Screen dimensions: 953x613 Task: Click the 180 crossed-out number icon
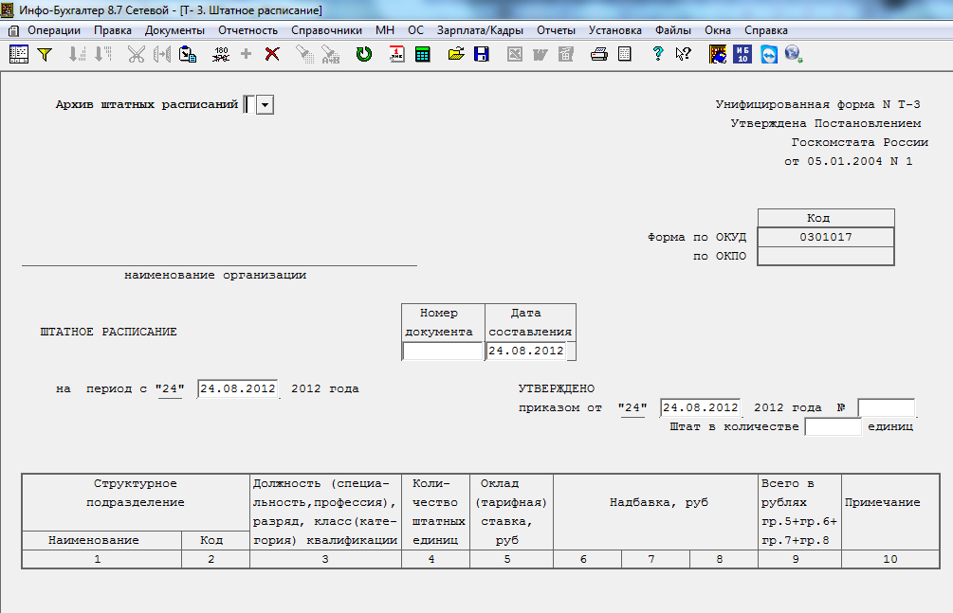(x=221, y=55)
